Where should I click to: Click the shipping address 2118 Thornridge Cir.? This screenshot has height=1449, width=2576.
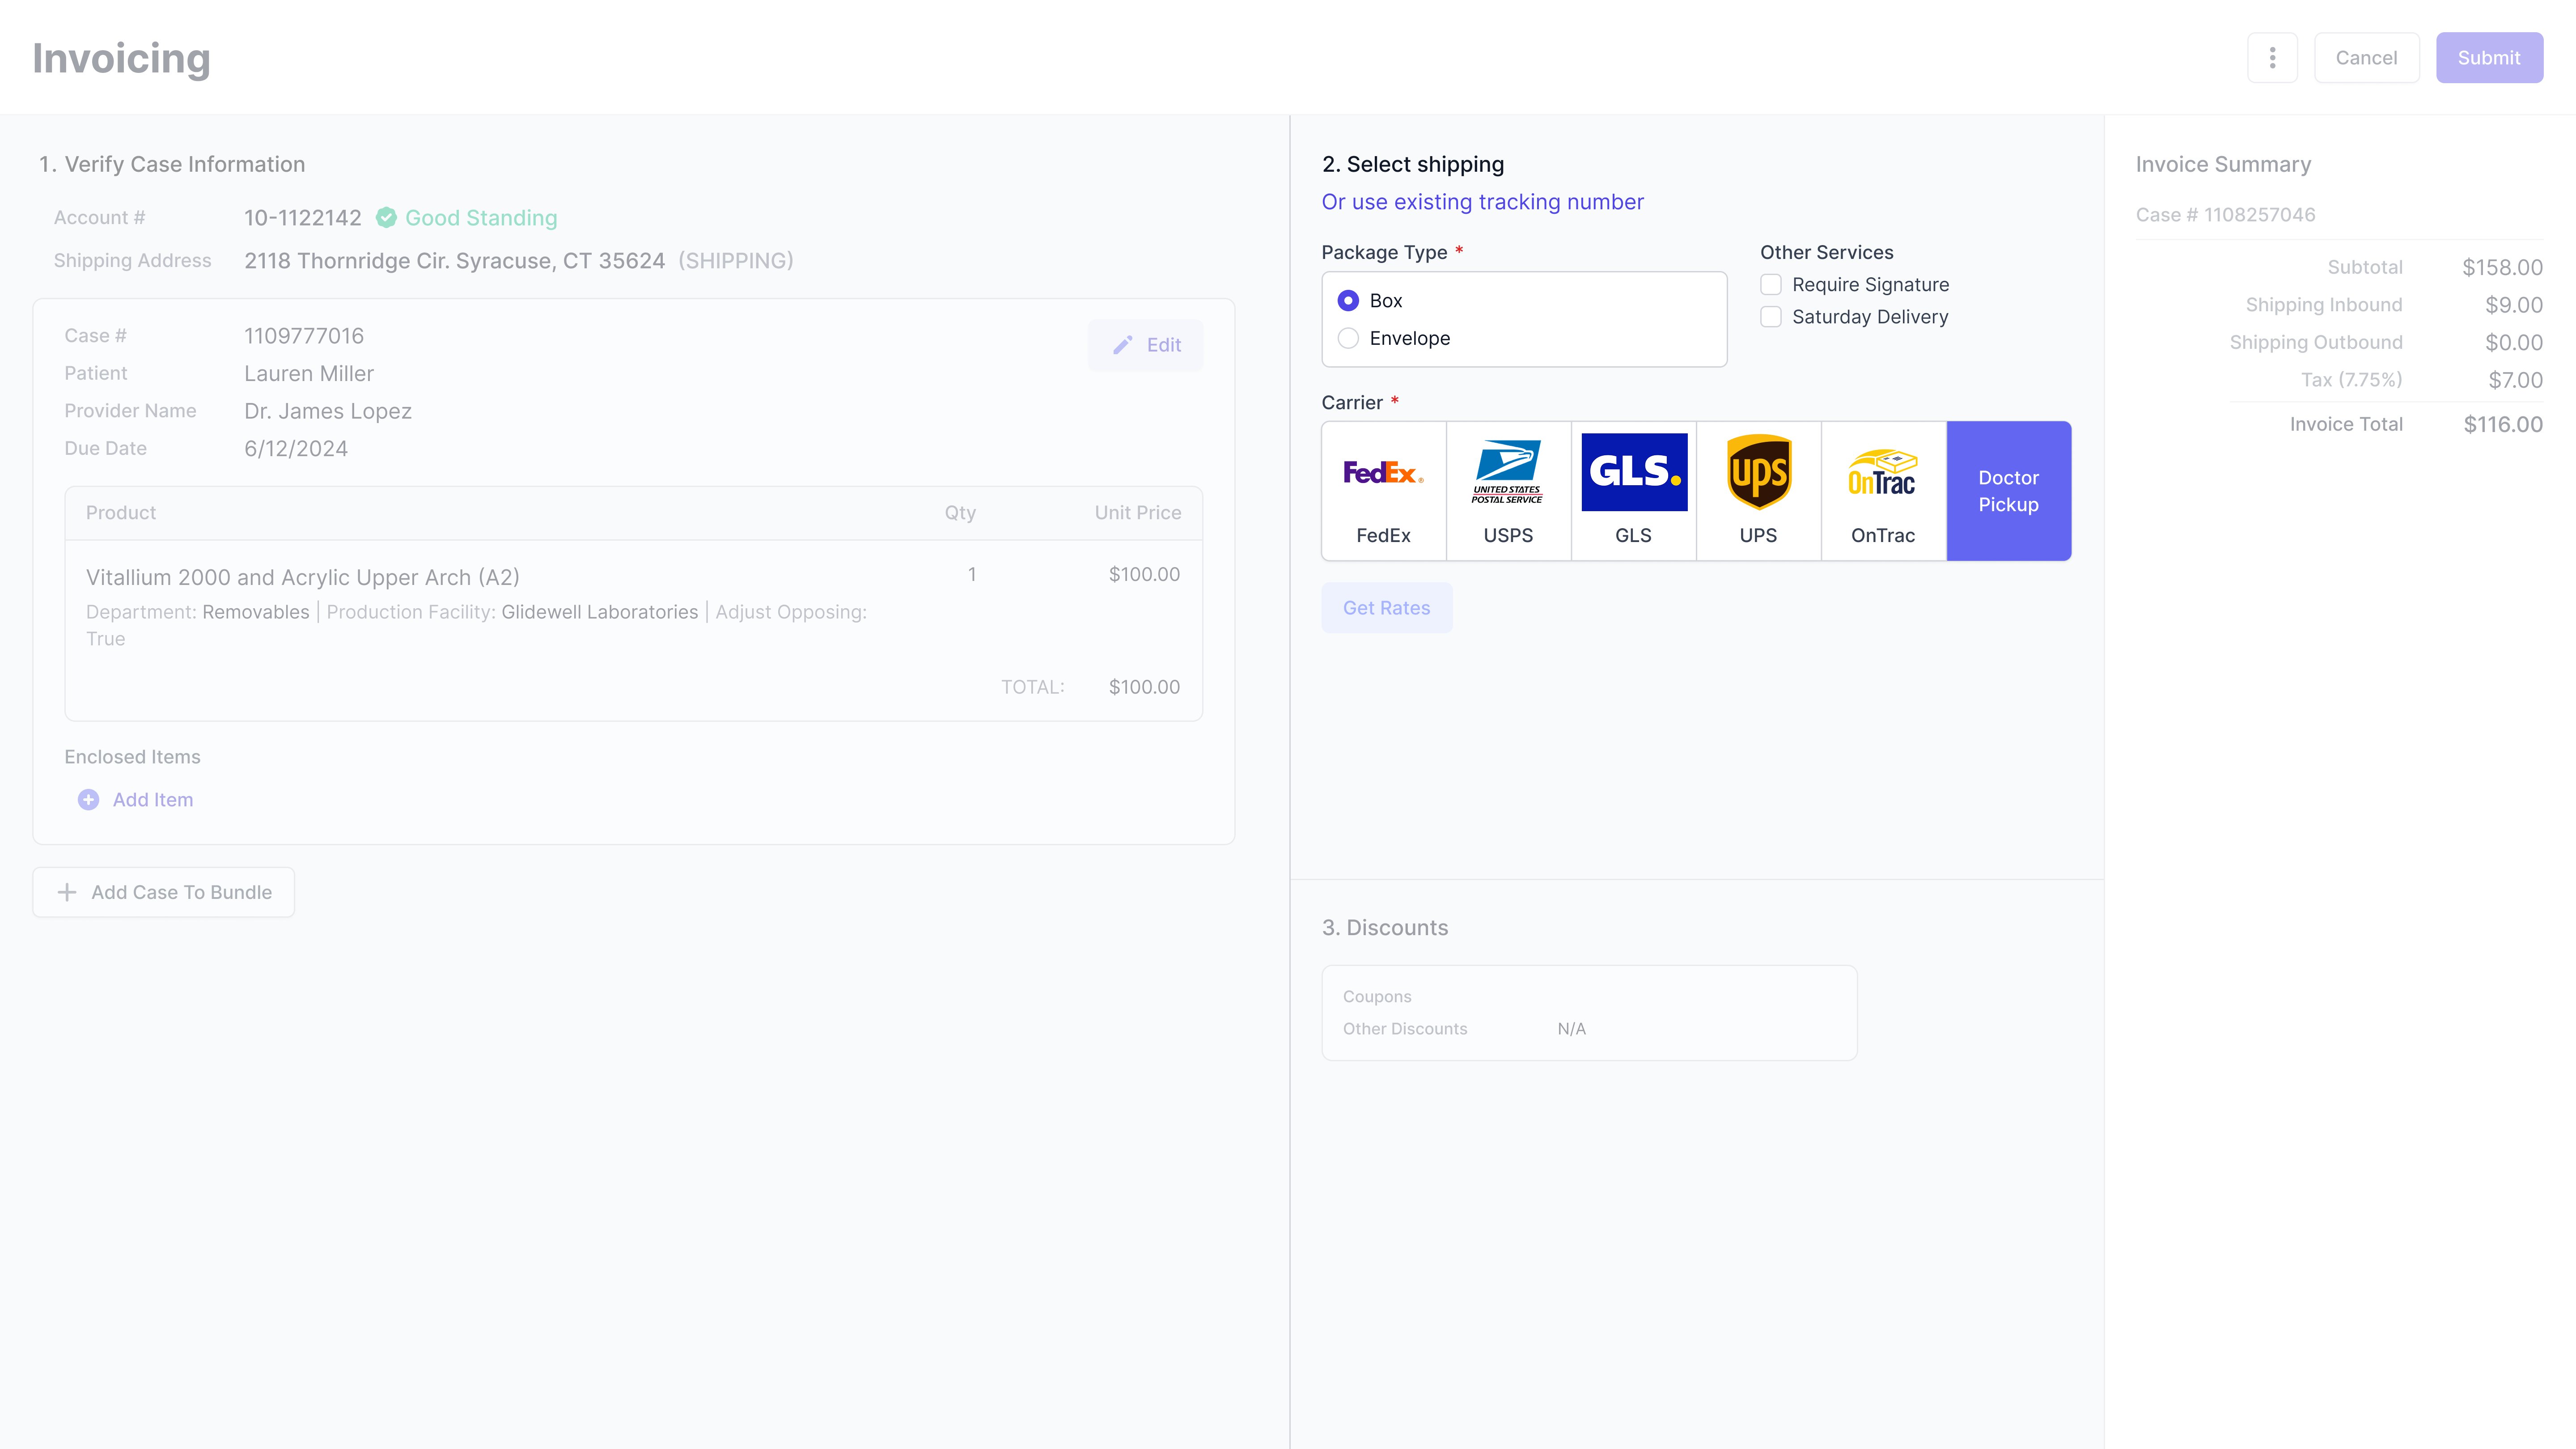point(454,261)
